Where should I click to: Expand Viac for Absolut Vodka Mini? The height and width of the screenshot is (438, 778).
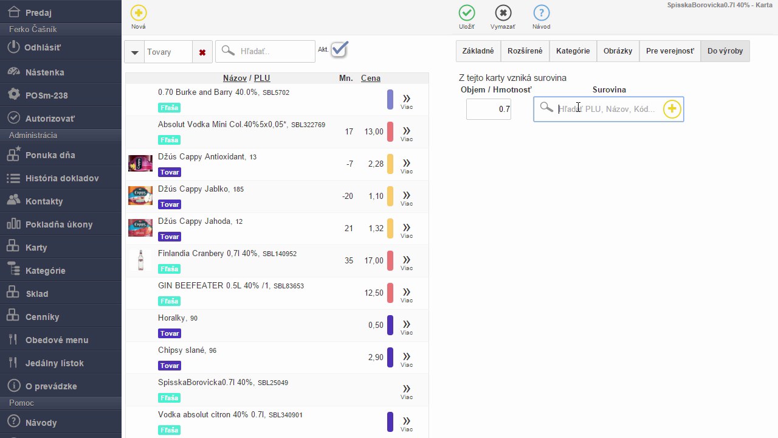pyautogui.click(x=407, y=133)
